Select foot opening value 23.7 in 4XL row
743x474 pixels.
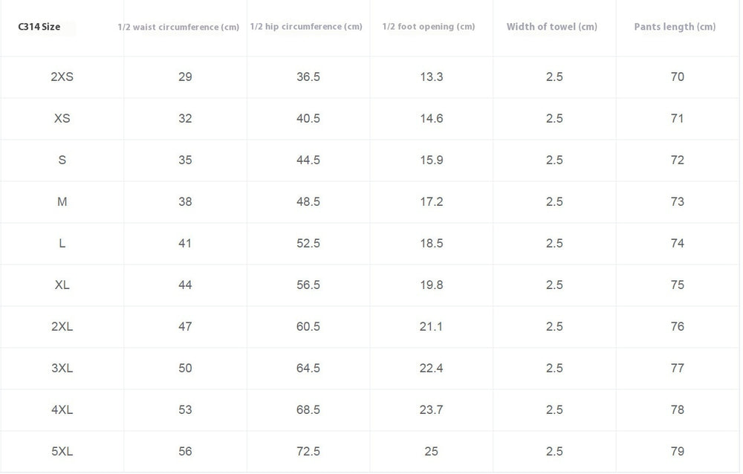[x=431, y=410]
